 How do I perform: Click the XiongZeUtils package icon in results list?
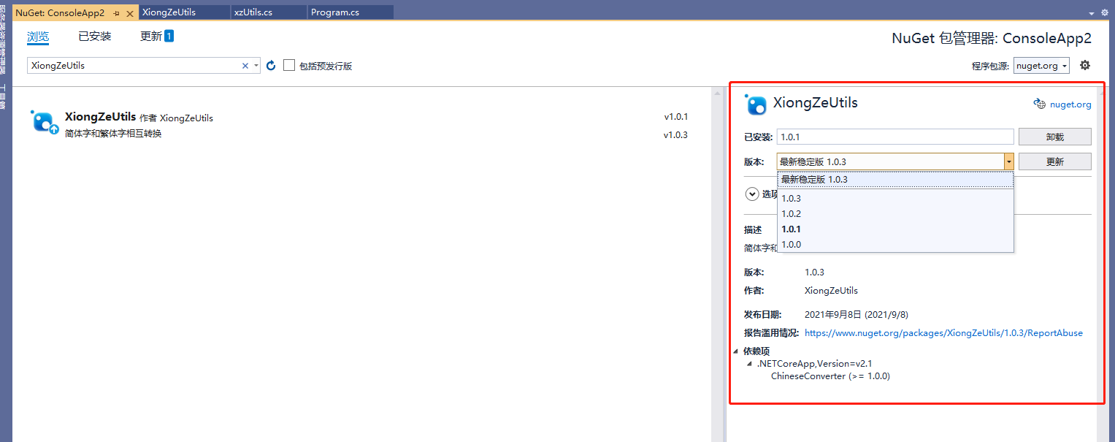click(x=43, y=122)
